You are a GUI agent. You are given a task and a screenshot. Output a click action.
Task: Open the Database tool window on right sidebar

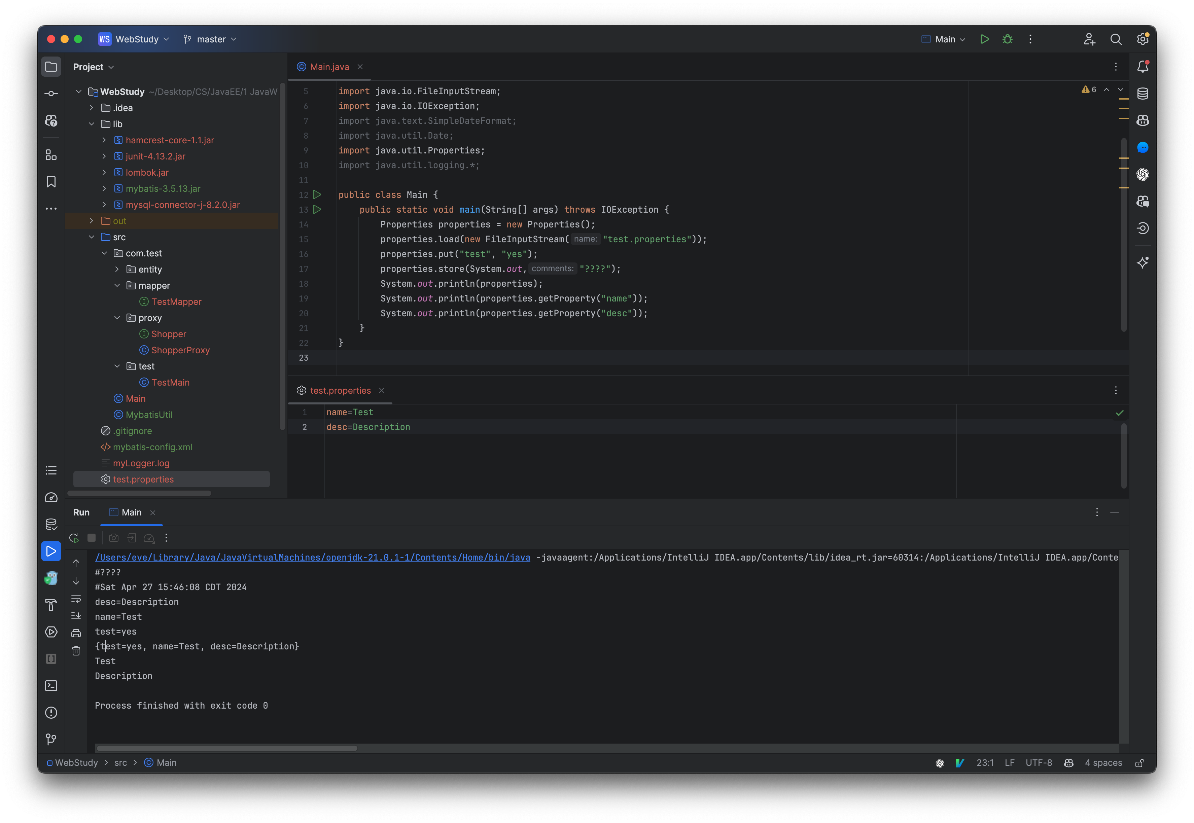[1143, 93]
